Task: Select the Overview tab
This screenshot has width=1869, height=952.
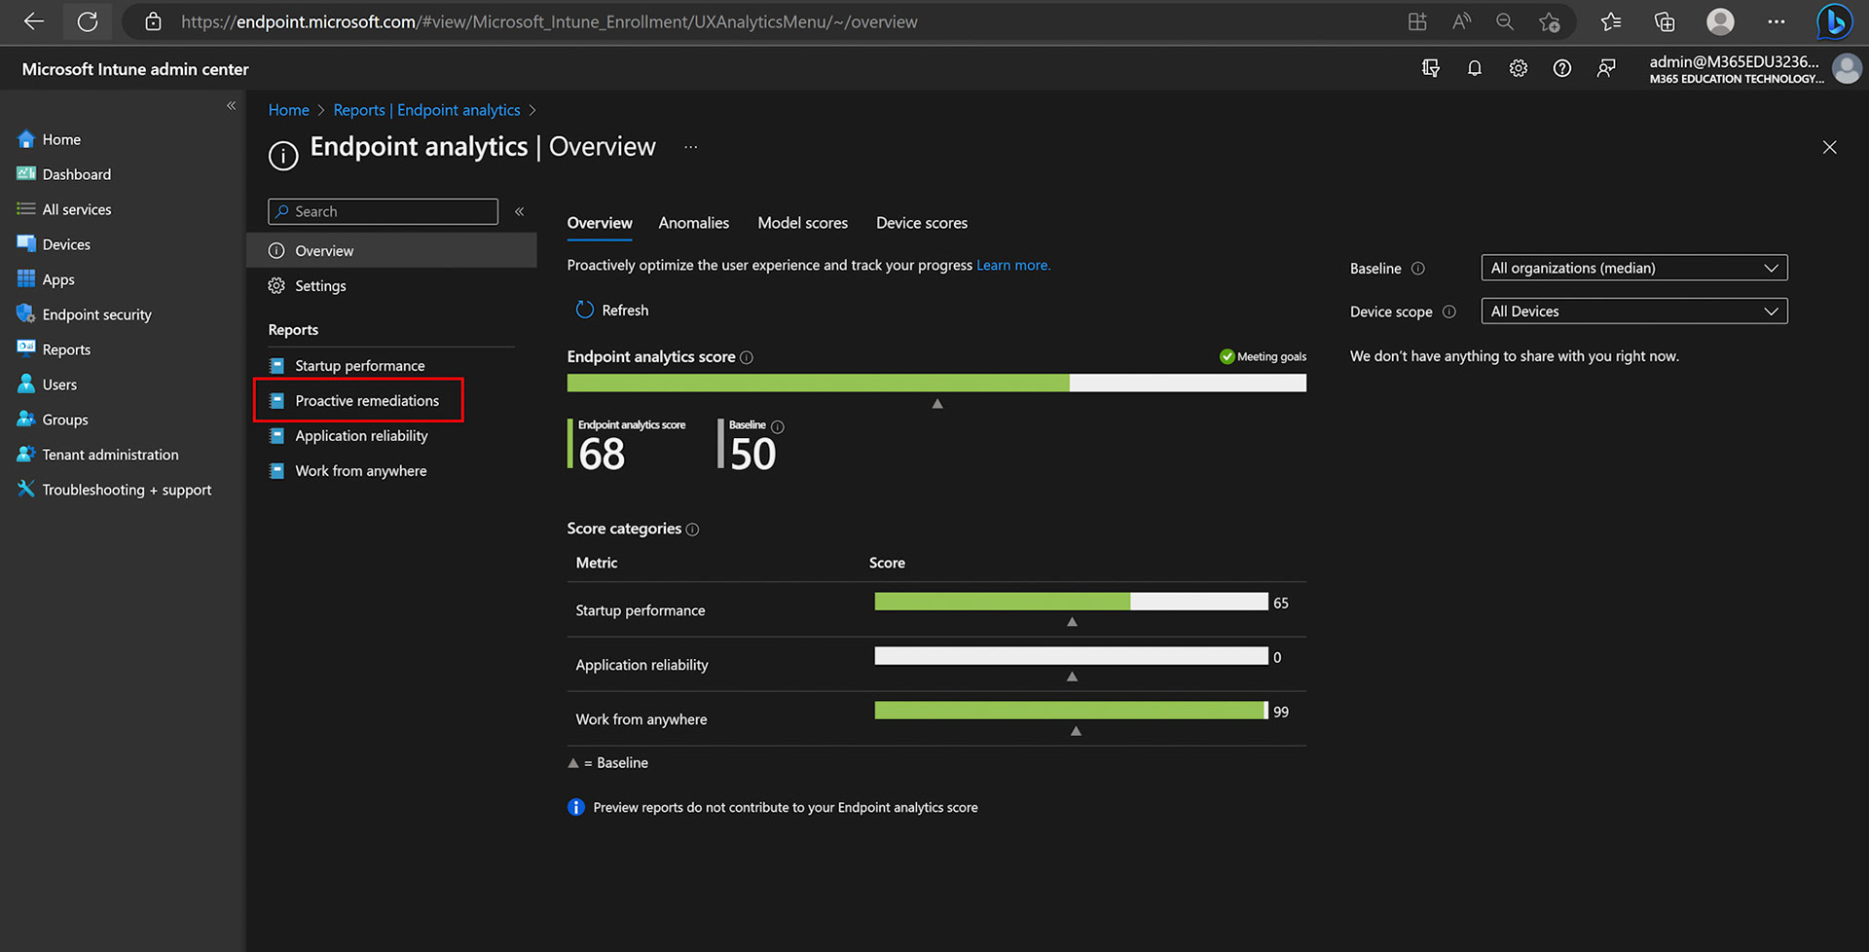Action: click(600, 223)
